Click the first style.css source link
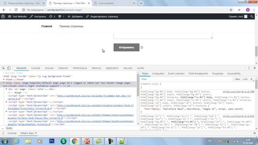The image size is (258, 145). [x=238, y=91]
